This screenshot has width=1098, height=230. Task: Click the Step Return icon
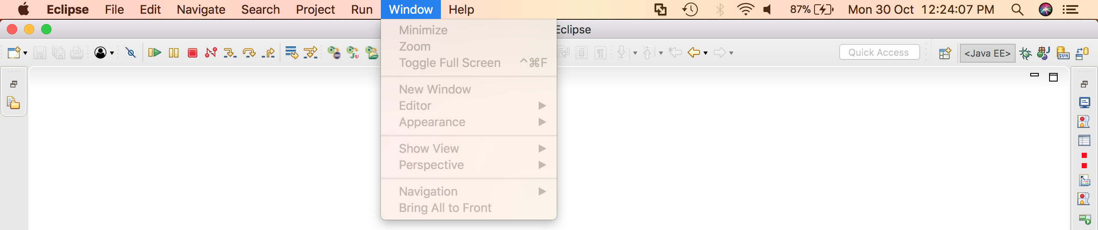[268, 53]
